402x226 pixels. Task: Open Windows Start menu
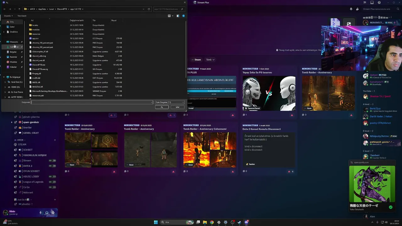pyautogui.click(x=156, y=222)
